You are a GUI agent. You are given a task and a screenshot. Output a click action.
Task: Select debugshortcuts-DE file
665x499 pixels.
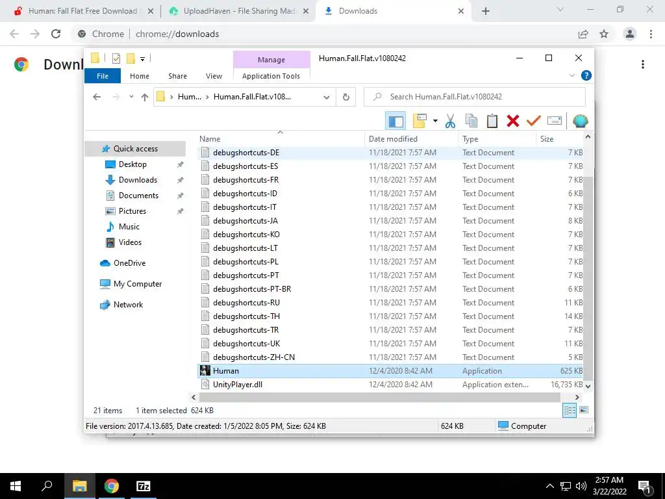(x=390, y=152)
